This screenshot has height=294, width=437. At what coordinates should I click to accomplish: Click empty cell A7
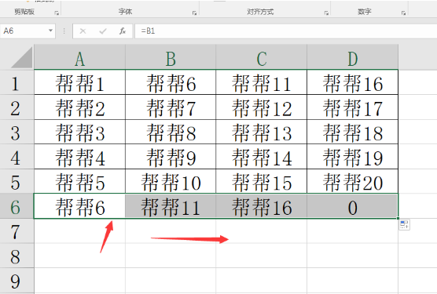79,231
